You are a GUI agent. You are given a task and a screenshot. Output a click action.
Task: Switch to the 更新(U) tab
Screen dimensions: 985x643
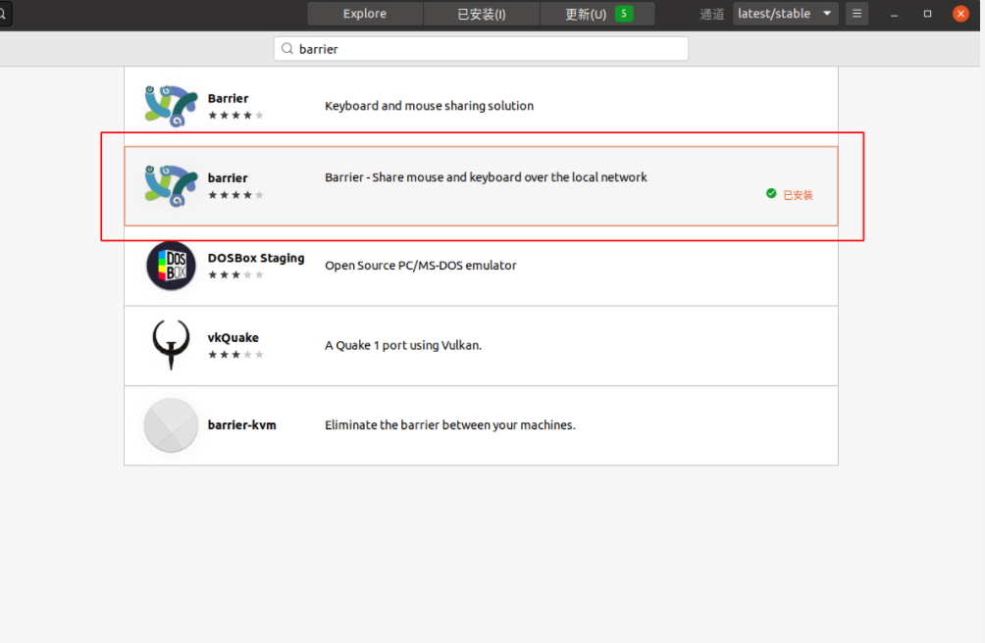(596, 13)
